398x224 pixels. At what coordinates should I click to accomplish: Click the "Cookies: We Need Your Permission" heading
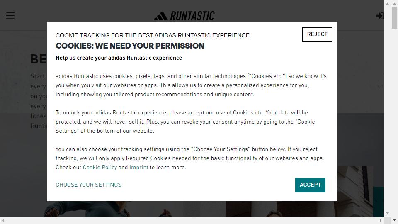point(130,46)
